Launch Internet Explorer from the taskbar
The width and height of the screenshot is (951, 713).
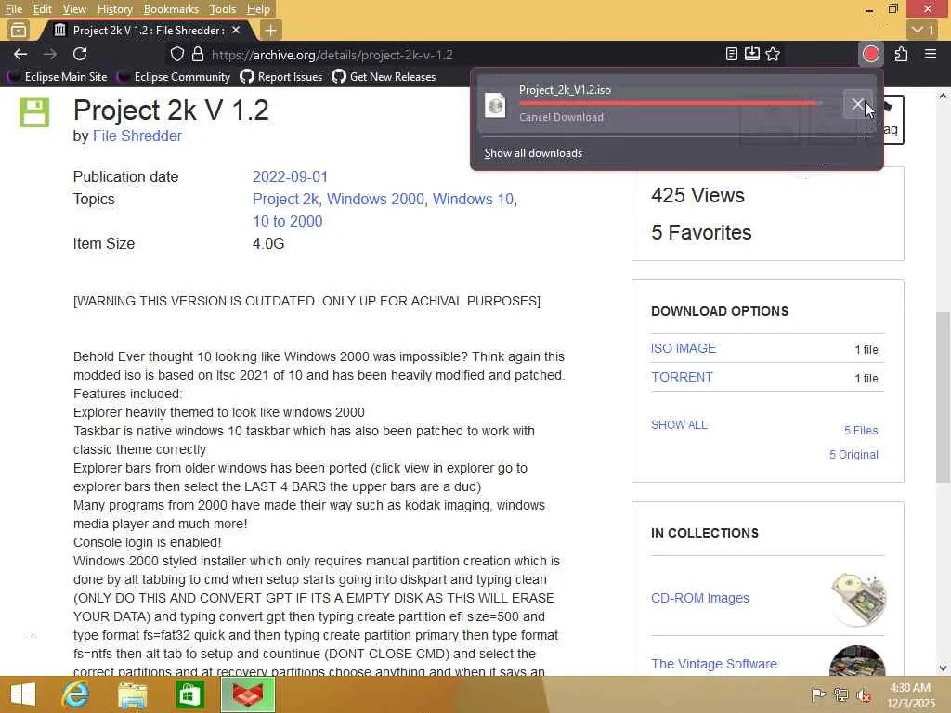[75, 694]
